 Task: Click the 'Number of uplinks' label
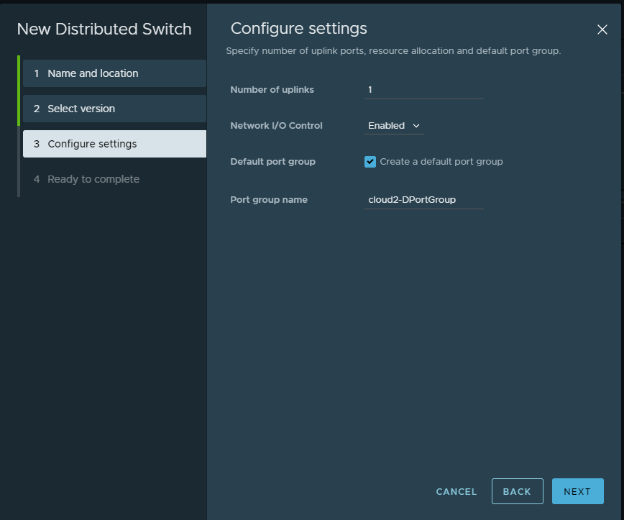coord(272,90)
